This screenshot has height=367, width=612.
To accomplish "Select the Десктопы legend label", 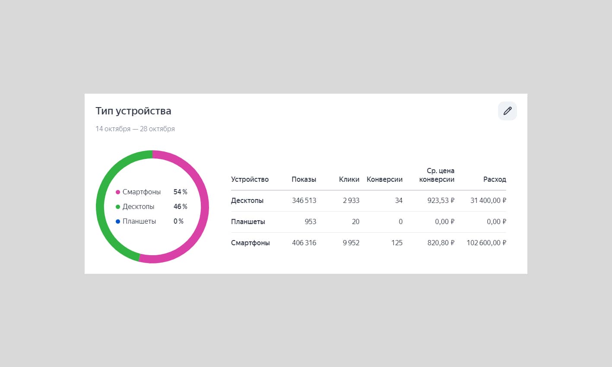I will 138,207.
